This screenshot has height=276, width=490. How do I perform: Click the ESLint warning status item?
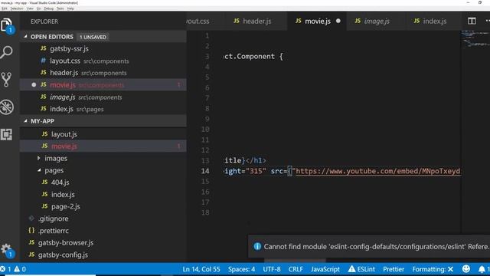(x=361, y=269)
